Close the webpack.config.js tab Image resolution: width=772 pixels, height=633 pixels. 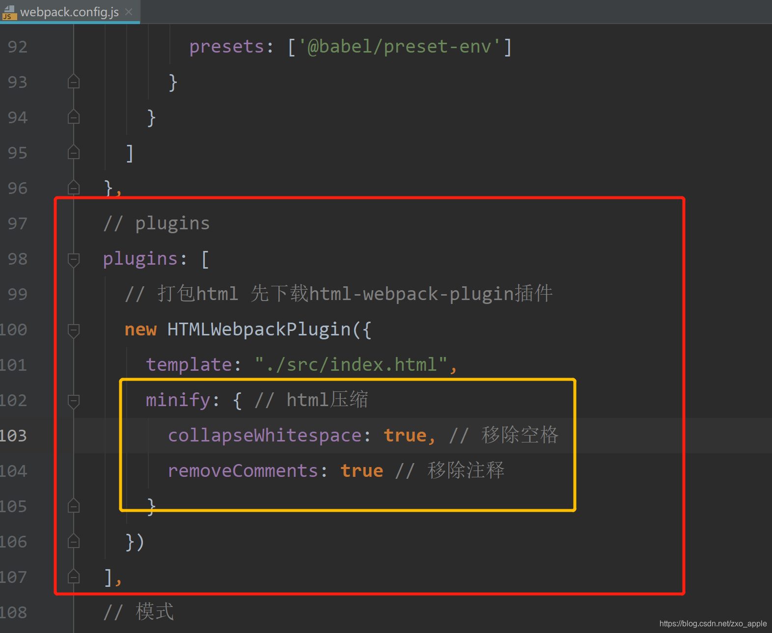[x=129, y=12]
